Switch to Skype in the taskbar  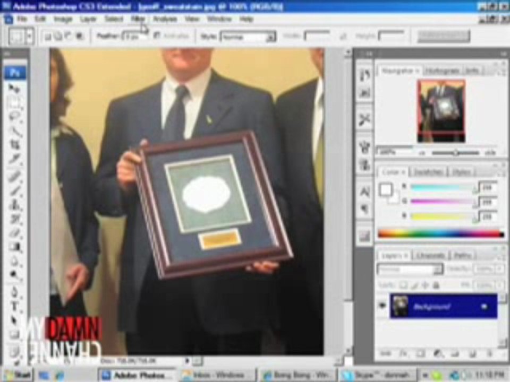[x=378, y=375]
